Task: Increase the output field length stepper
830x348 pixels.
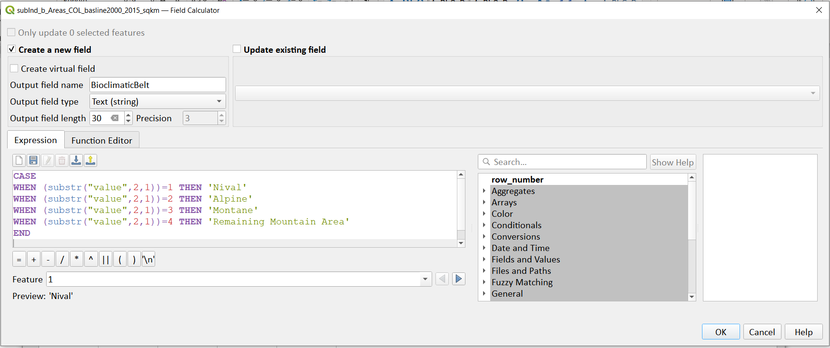Action: pyautogui.click(x=128, y=115)
